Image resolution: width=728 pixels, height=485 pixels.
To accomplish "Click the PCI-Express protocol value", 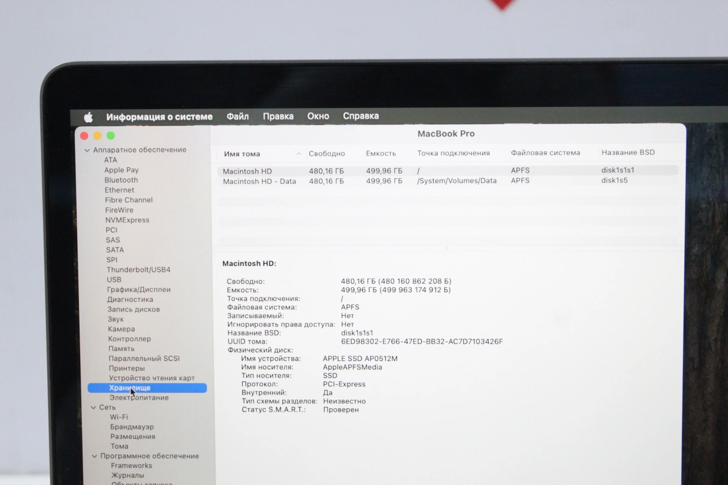I will [344, 384].
